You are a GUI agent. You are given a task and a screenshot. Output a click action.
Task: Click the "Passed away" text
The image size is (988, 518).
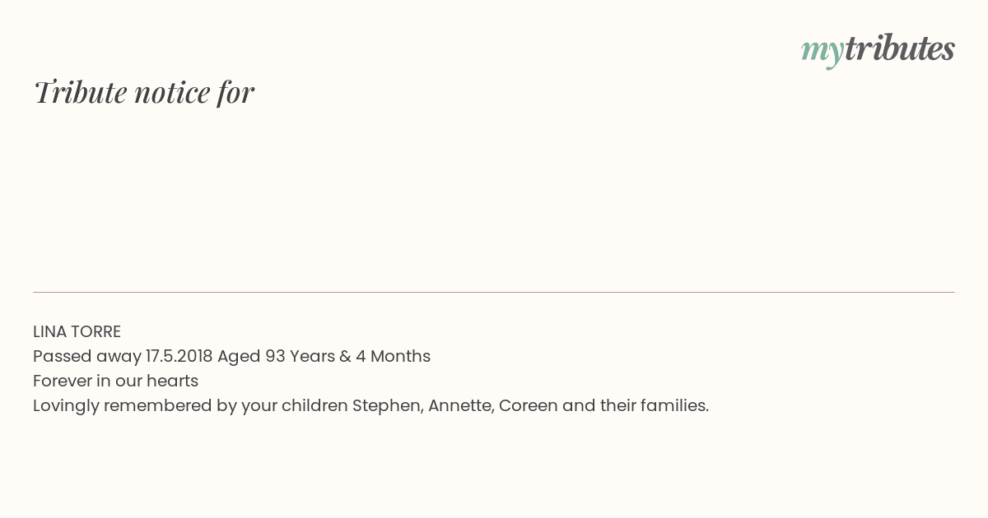pos(87,356)
